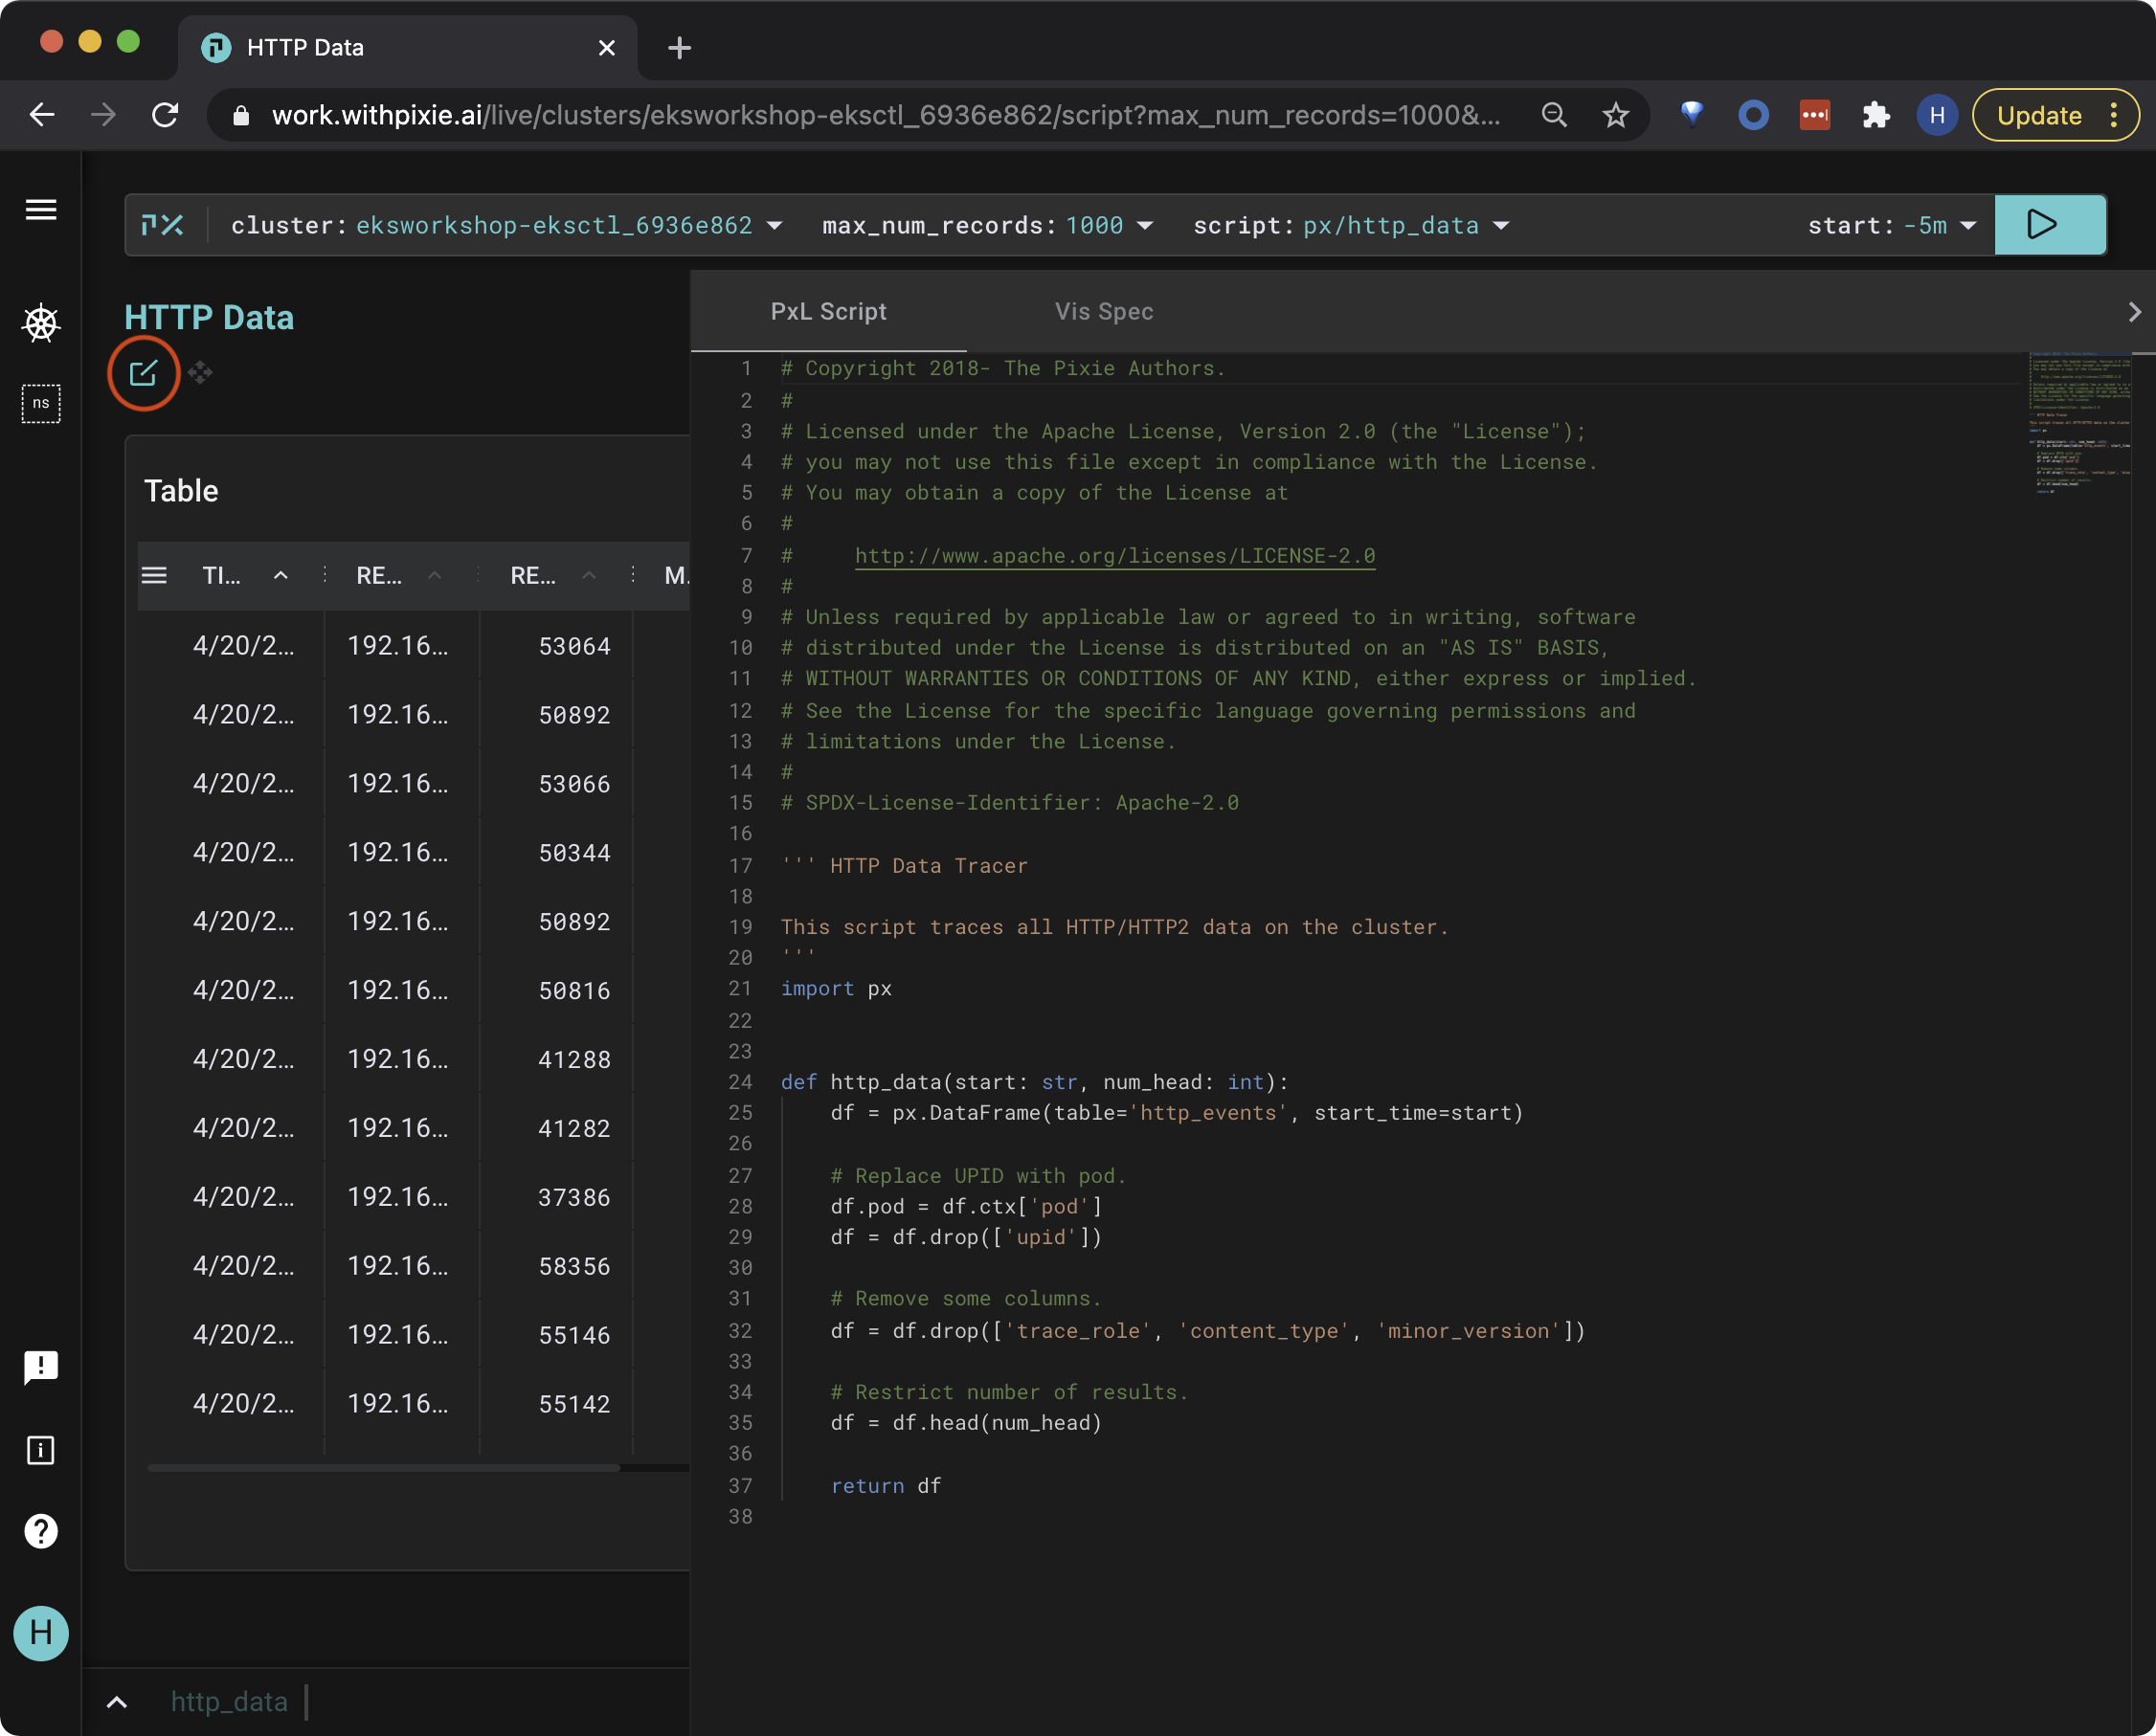The image size is (2156, 1736).
Task: Open Chrome profile H avatar
Action: pos(1937,115)
